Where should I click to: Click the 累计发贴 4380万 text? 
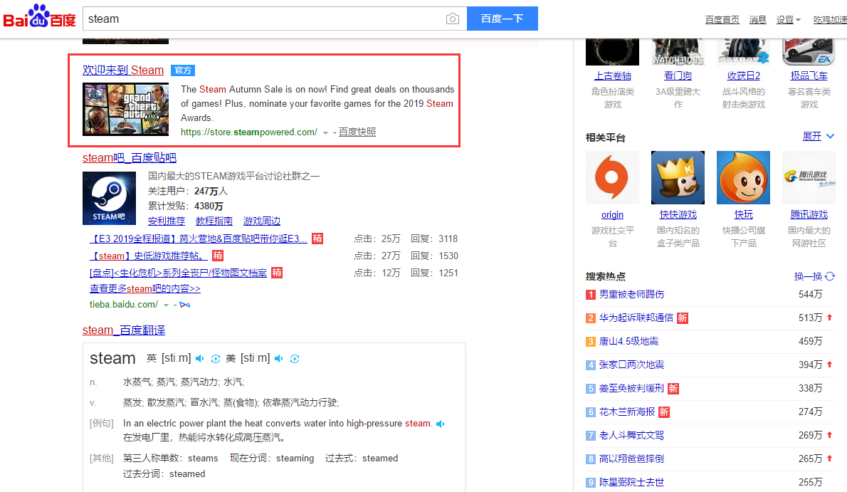185,206
